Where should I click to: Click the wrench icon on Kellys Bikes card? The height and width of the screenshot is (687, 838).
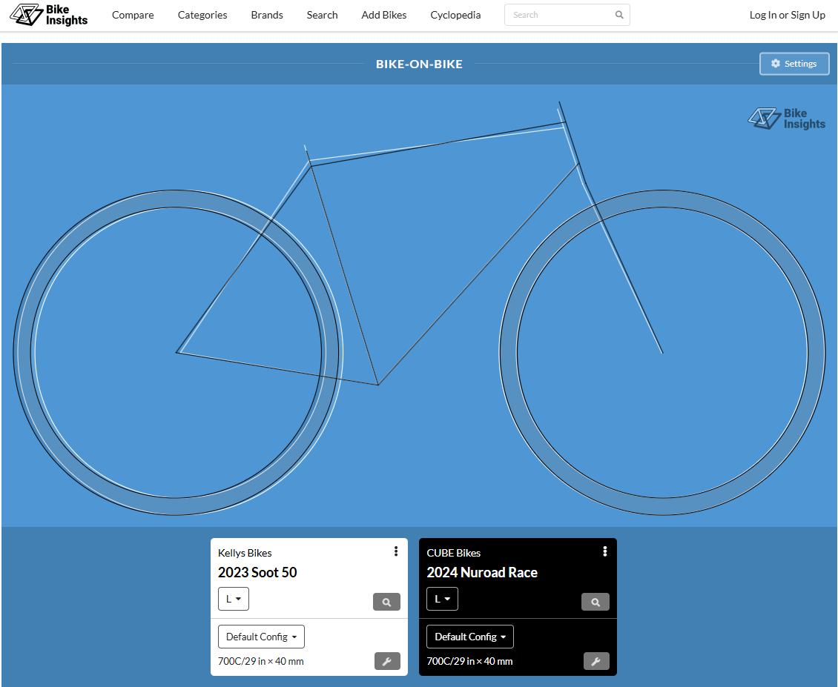tap(387, 661)
